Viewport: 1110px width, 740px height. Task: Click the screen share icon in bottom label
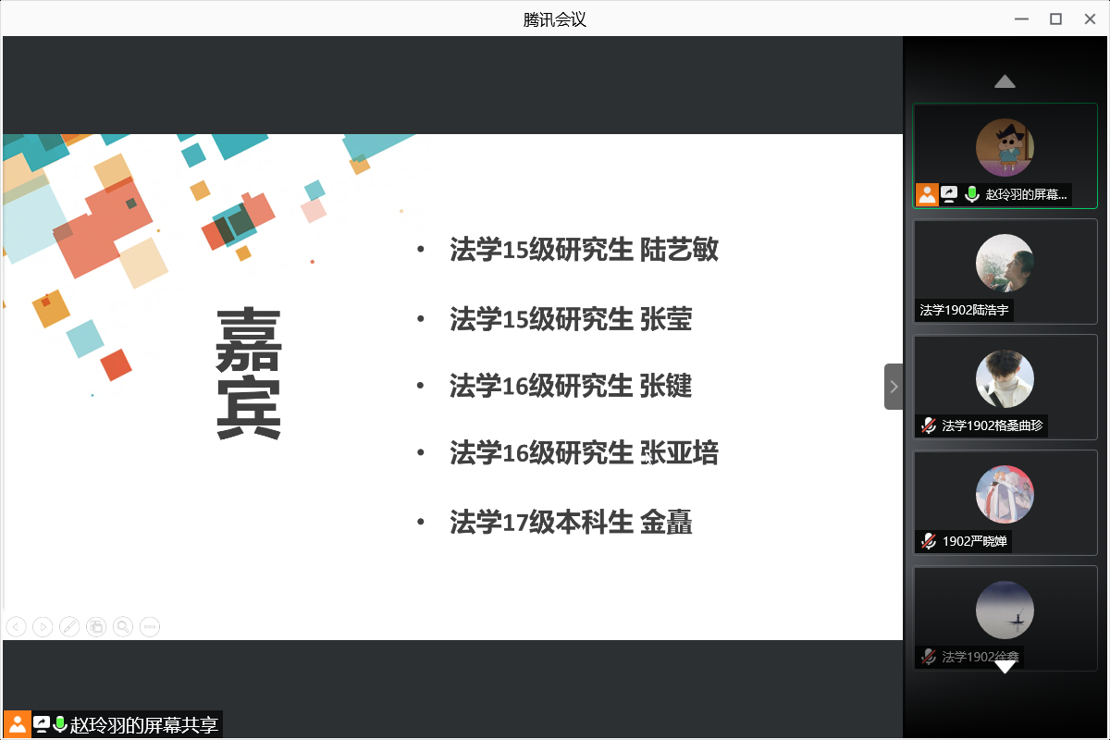click(x=42, y=724)
